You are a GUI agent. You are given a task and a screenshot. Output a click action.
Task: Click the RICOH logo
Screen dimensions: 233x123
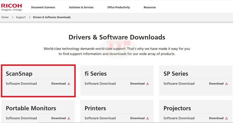(12, 7)
